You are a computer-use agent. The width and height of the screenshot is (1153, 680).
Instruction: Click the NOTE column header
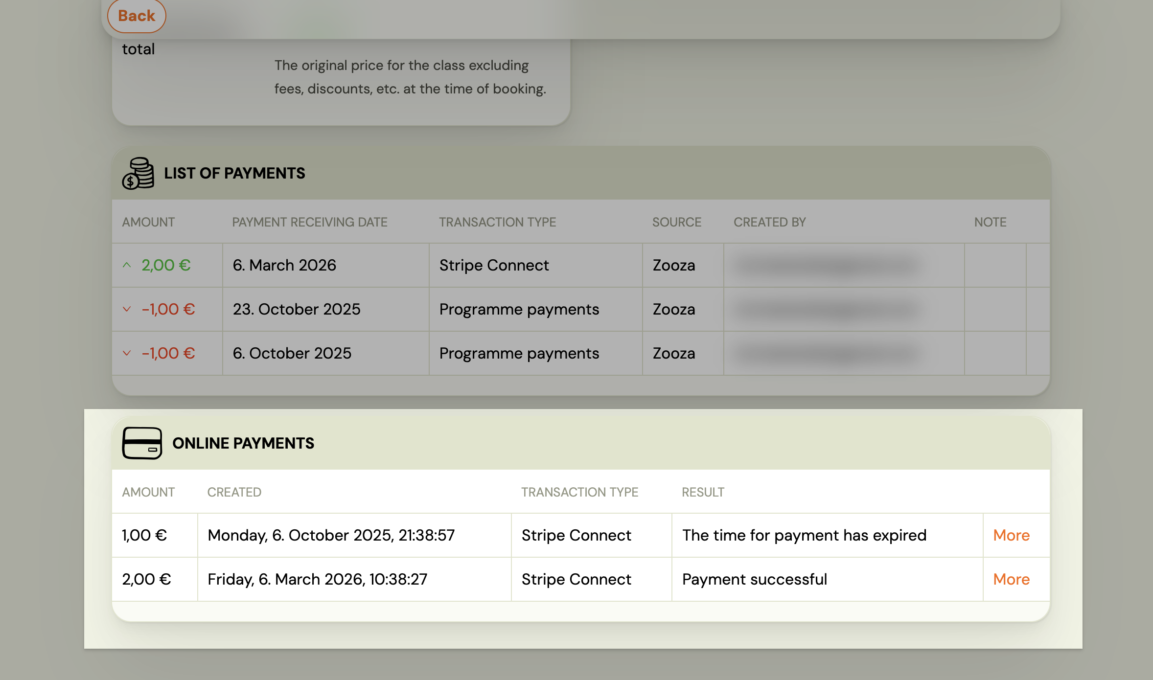pyautogui.click(x=990, y=222)
